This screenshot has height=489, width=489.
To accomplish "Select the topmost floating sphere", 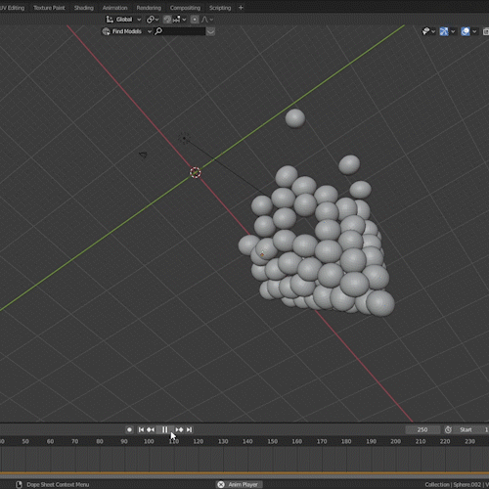I will pyautogui.click(x=295, y=118).
